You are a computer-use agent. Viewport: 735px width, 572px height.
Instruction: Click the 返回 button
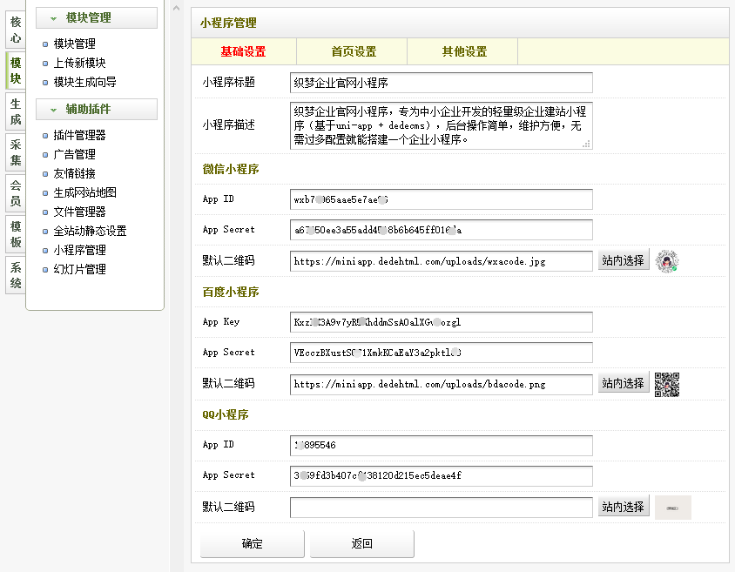point(362,543)
